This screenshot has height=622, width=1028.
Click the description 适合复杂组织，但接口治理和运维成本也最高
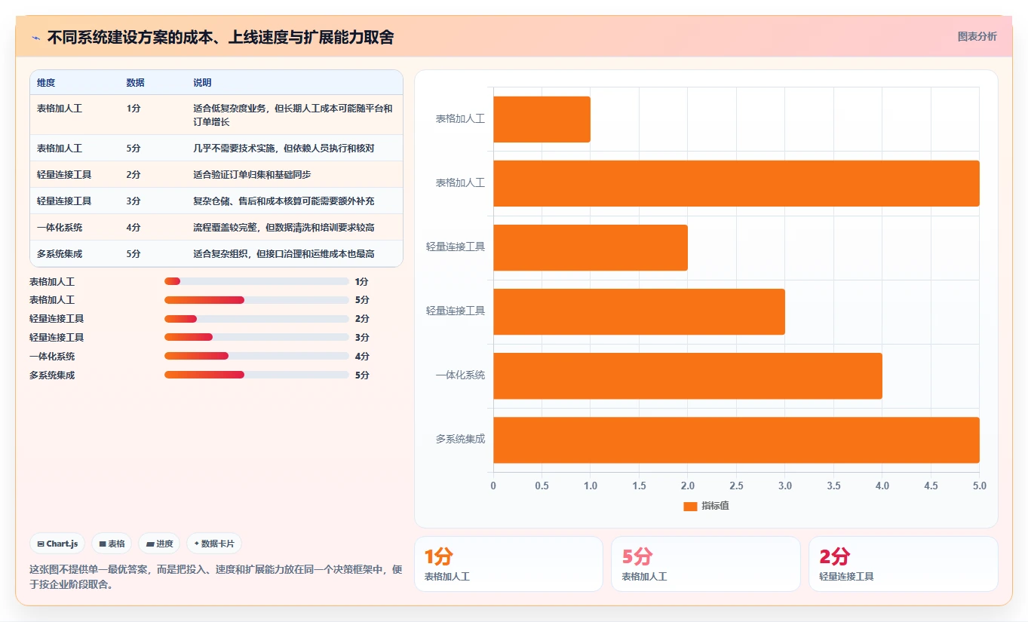coord(284,253)
